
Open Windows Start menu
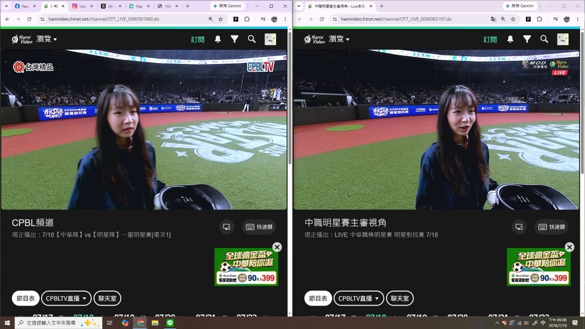(x=7, y=323)
